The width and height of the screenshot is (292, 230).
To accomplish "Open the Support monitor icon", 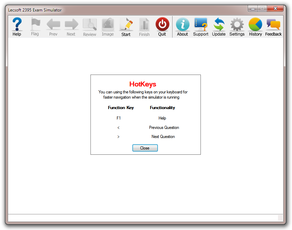I will (200, 24).
